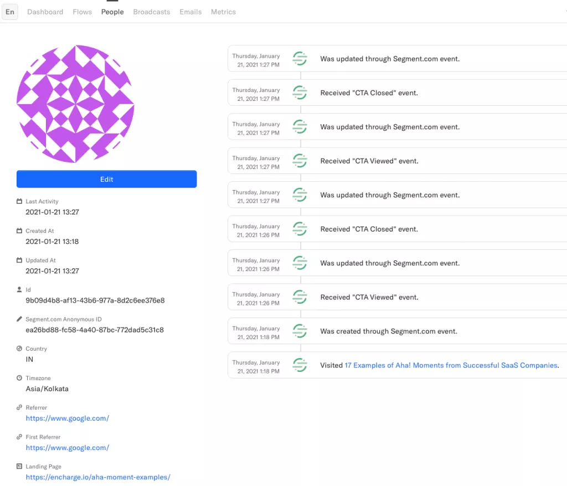This screenshot has height=486, width=567.
Task: Select the Last Activity value 2021-01-21 13:27
Action: (53, 212)
